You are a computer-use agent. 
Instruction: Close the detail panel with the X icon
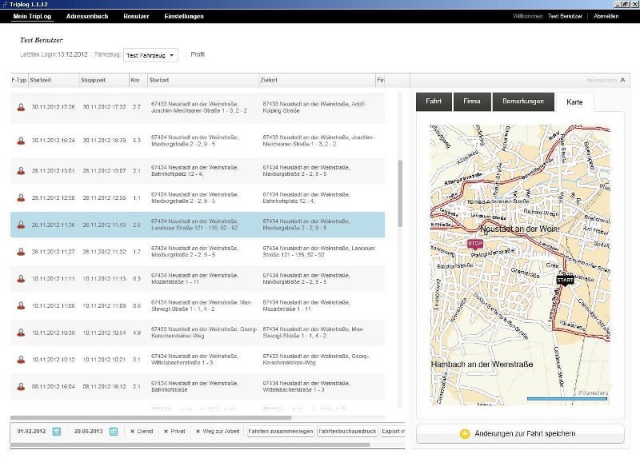click(x=622, y=80)
